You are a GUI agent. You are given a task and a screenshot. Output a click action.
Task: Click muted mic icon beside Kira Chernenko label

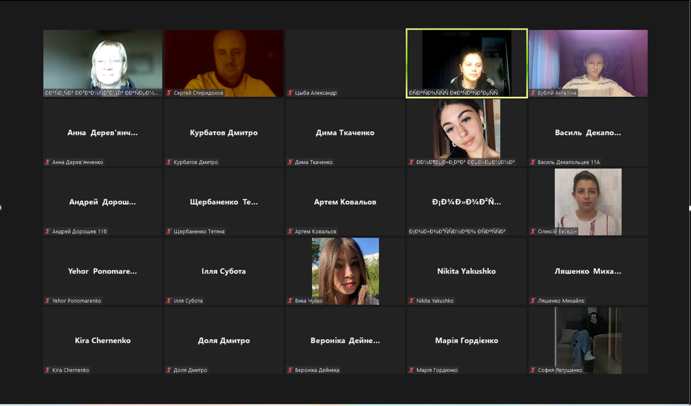point(48,370)
